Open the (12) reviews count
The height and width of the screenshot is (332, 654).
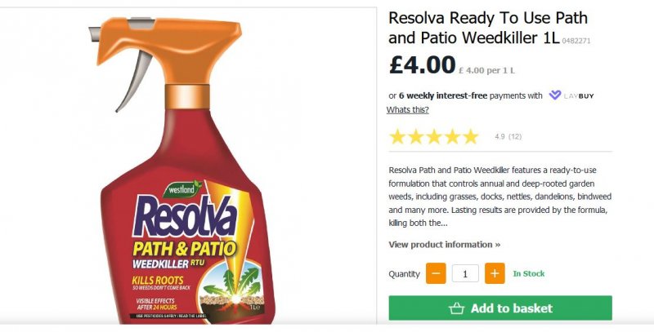coord(515,137)
